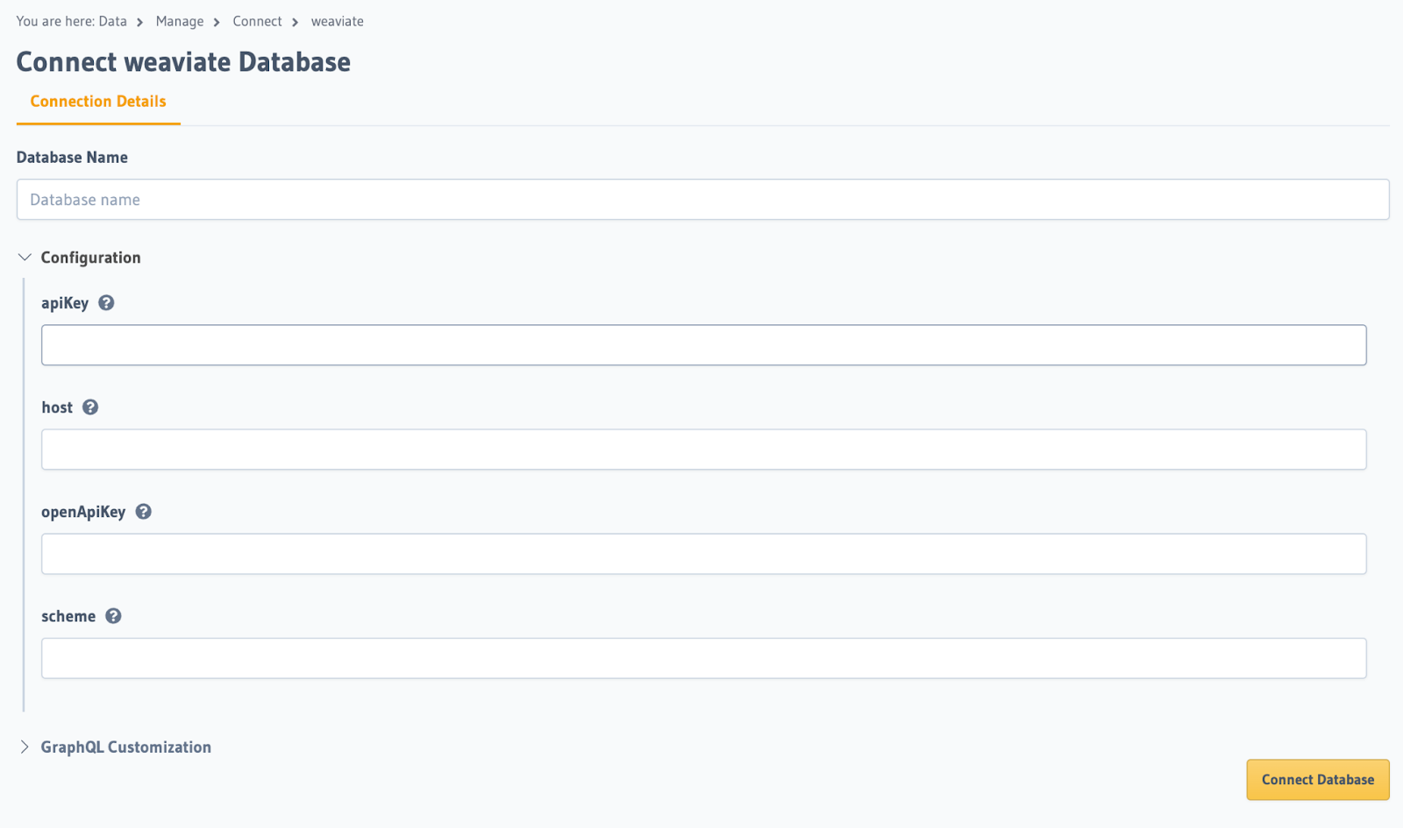This screenshot has width=1403, height=828.
Task: Switch to the Connection Details tab
Action: pyautogui.click(x=97, y=101)
